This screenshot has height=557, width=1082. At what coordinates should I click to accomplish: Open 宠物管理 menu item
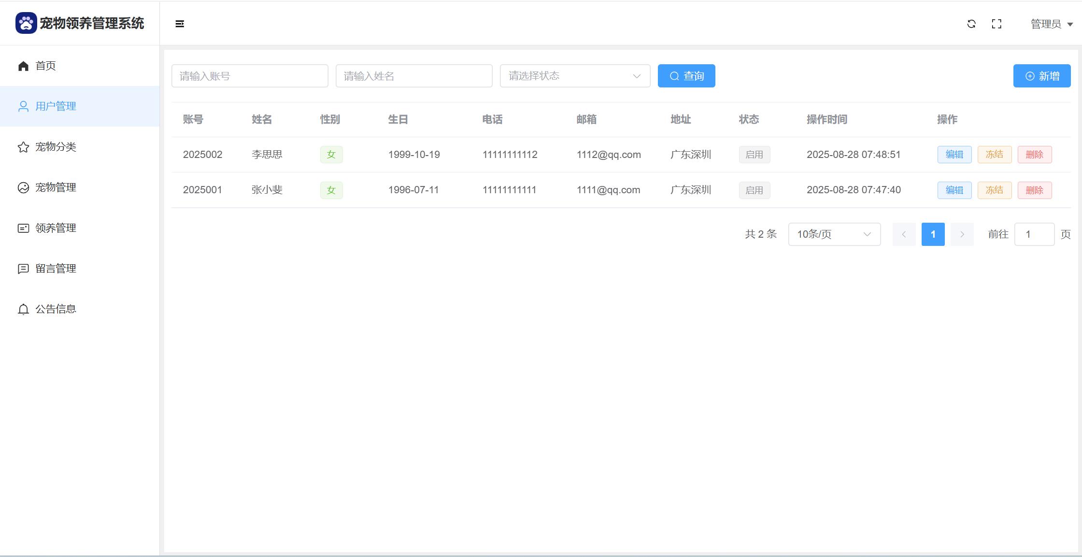pos(56,187)
